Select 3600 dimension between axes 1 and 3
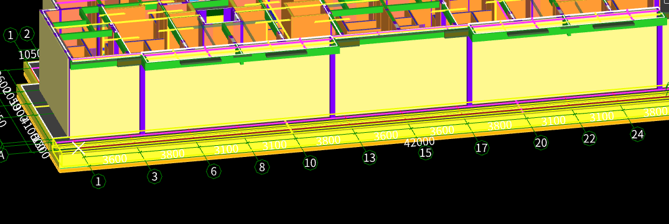This screenshot has height=224, width=669. (x=115, y=159)
